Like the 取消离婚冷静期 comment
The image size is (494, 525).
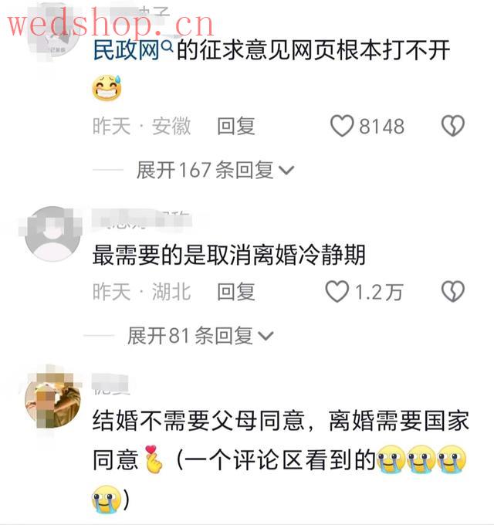pos(337,291)
